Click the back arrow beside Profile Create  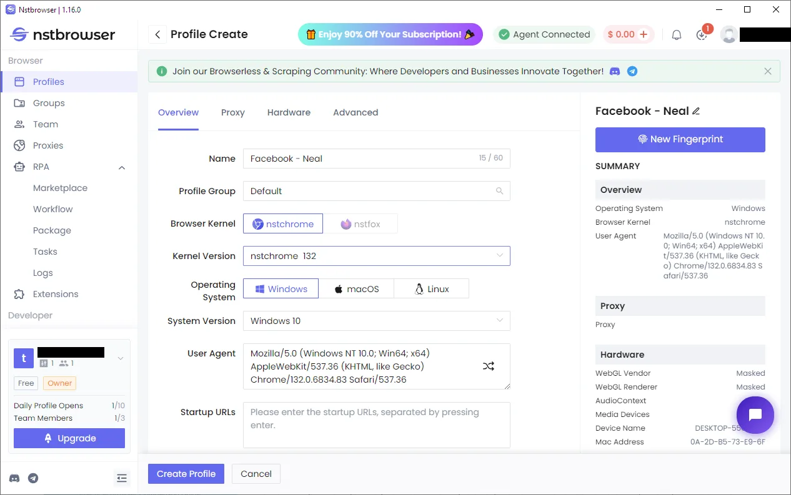(x=157, y=34)
